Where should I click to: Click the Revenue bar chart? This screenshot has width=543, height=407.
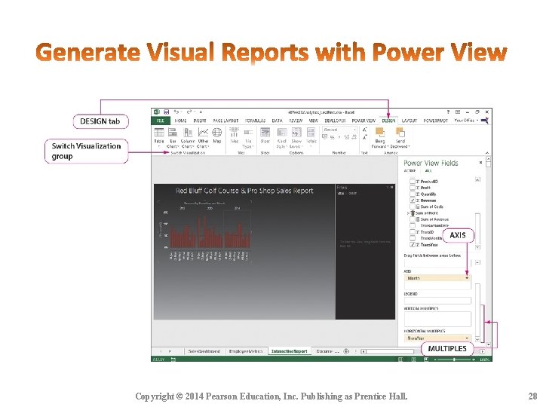tap(204, 230)
